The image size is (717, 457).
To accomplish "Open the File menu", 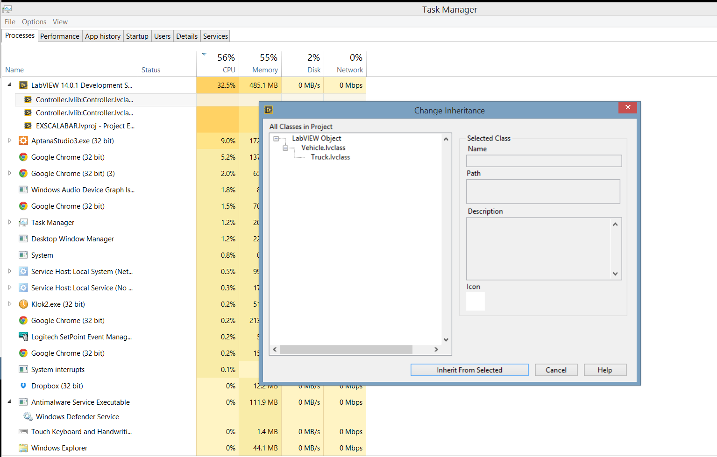I will coord(10,22).
